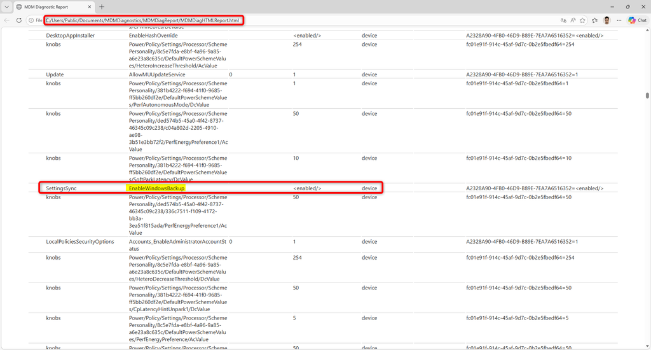Activate Read aloud icon

(573, 20)
